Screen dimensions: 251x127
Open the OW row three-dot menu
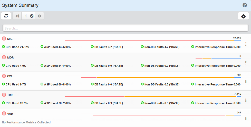coord(246,81)
